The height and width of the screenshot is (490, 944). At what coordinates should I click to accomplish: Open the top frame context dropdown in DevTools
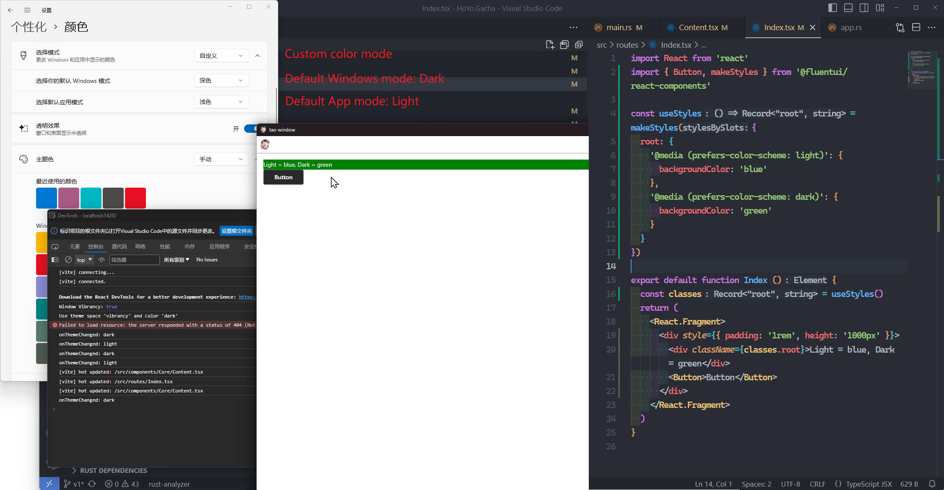83,260
